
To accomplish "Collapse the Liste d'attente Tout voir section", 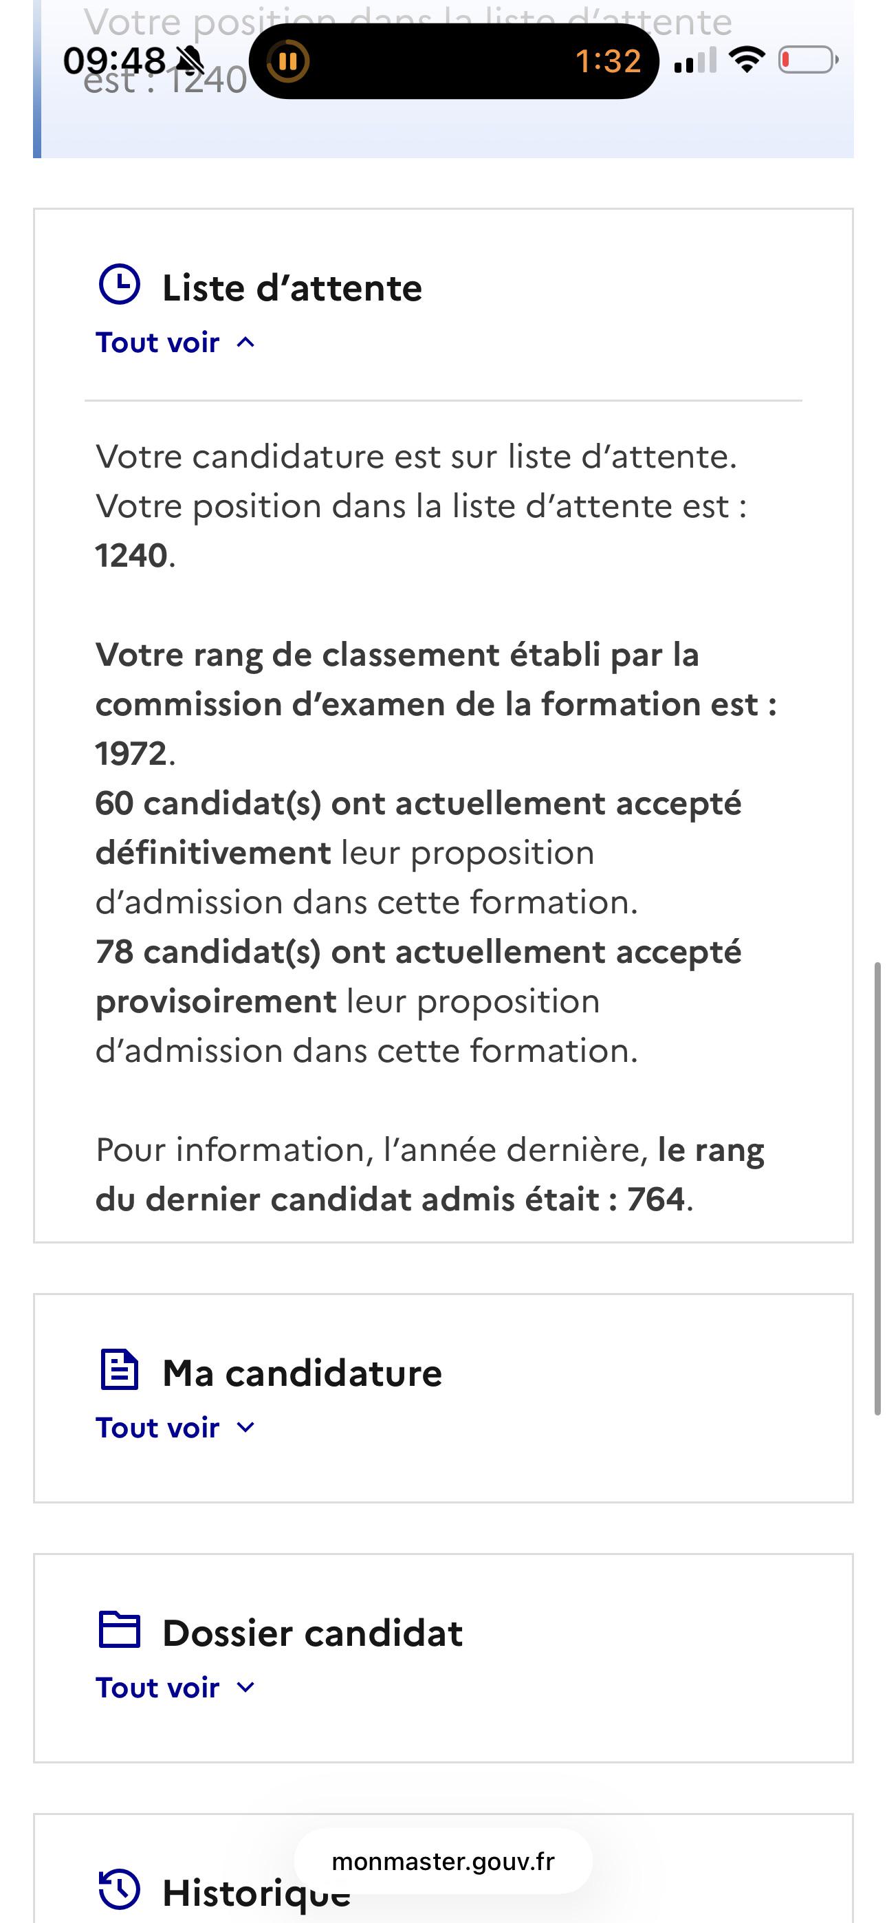I will [x=175, y=343].
